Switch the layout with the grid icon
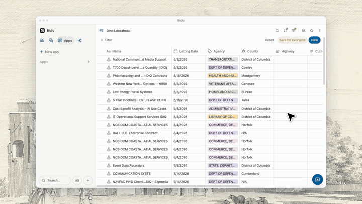The width and height of the screenshot is (362, 204). pyautogui.click(x=304, y=31)
